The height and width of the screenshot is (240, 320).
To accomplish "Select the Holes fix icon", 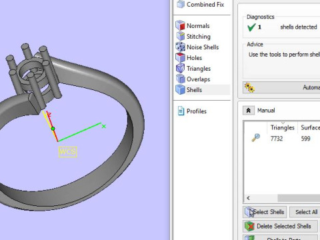I will 180,57.
